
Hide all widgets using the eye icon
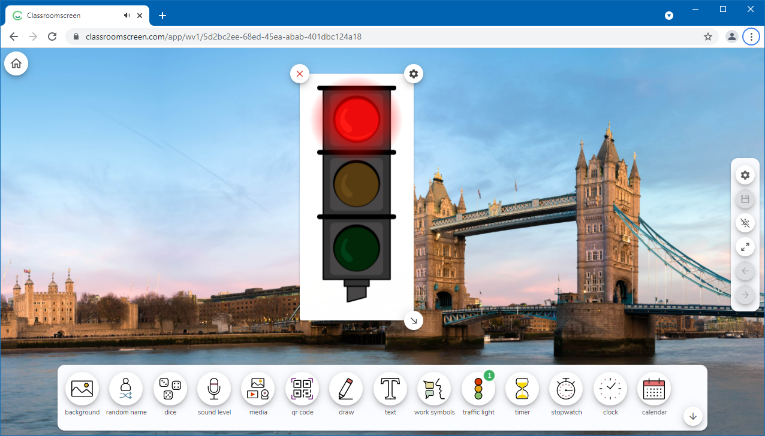(x=745, y=223)
